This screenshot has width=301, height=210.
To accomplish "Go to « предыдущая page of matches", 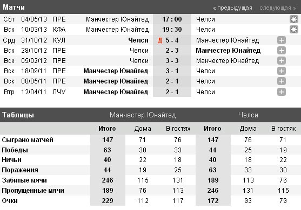I will (232, 8).
